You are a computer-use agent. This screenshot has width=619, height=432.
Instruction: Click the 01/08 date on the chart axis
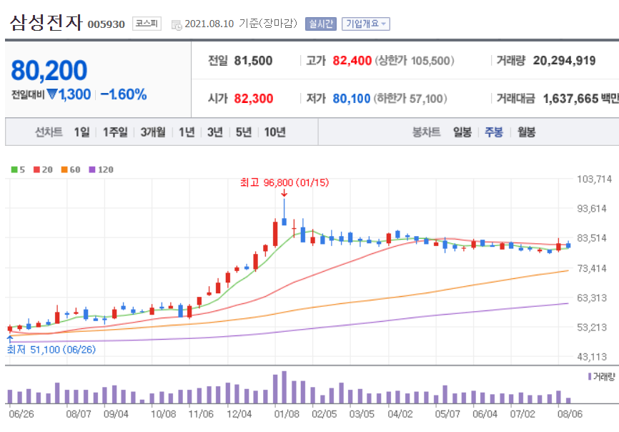287,414
